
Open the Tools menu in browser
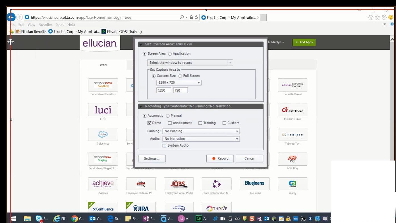pyautogui.click(x=60, y=25)
